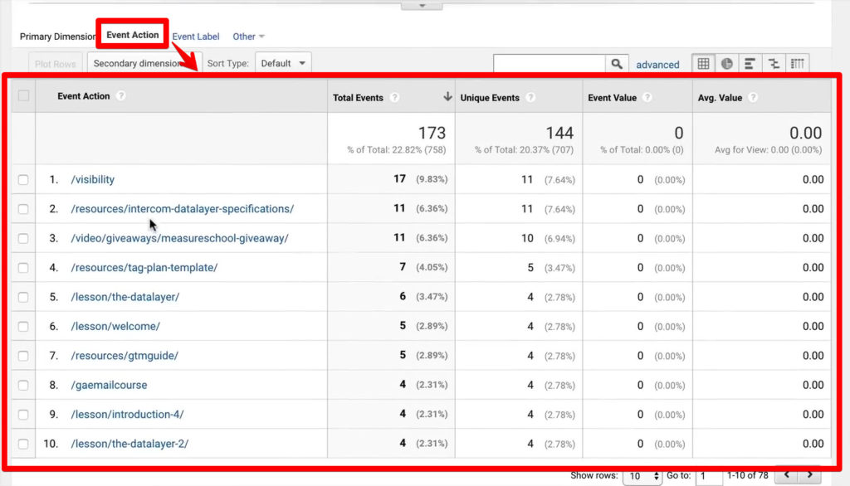The image size is (850, 486).
Task: Check the row checkbox for /lesson/welcome/
Action: click(x=24, y=326)
